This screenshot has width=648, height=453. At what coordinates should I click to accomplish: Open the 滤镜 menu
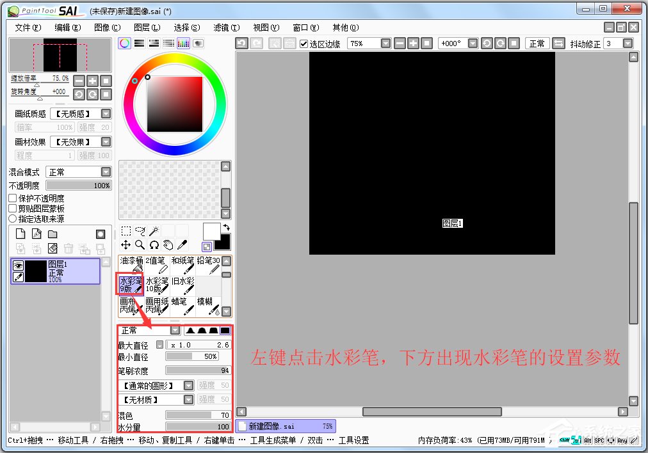pos(227,28)
